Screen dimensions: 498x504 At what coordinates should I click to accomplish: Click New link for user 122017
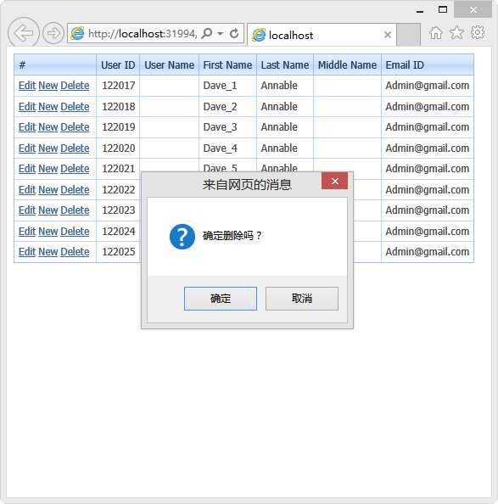coord(48,86)
